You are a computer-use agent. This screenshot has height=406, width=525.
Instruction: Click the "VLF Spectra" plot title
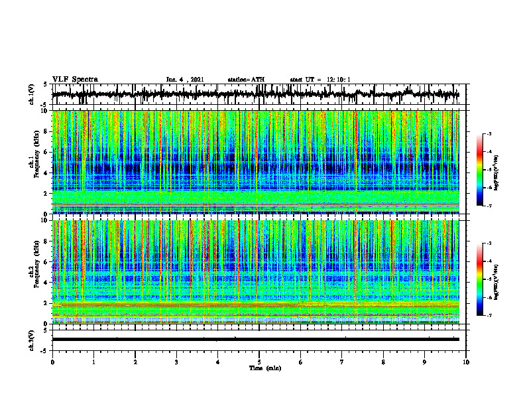[x=75, y=80]
